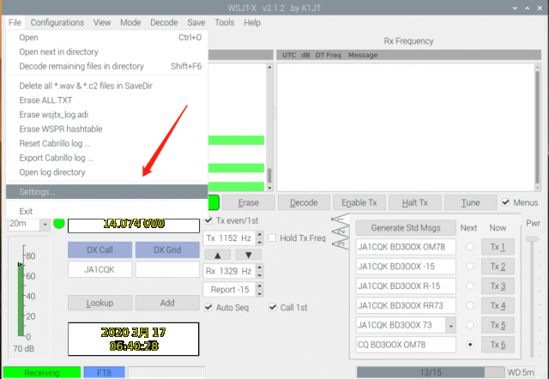This screenshot has width=549, height=379.
Task: Click the empty DX Grid field
Action: [x=167, y=269]
